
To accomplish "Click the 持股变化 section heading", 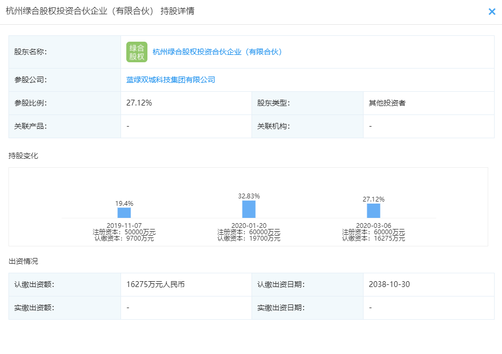I will [23, 156].
